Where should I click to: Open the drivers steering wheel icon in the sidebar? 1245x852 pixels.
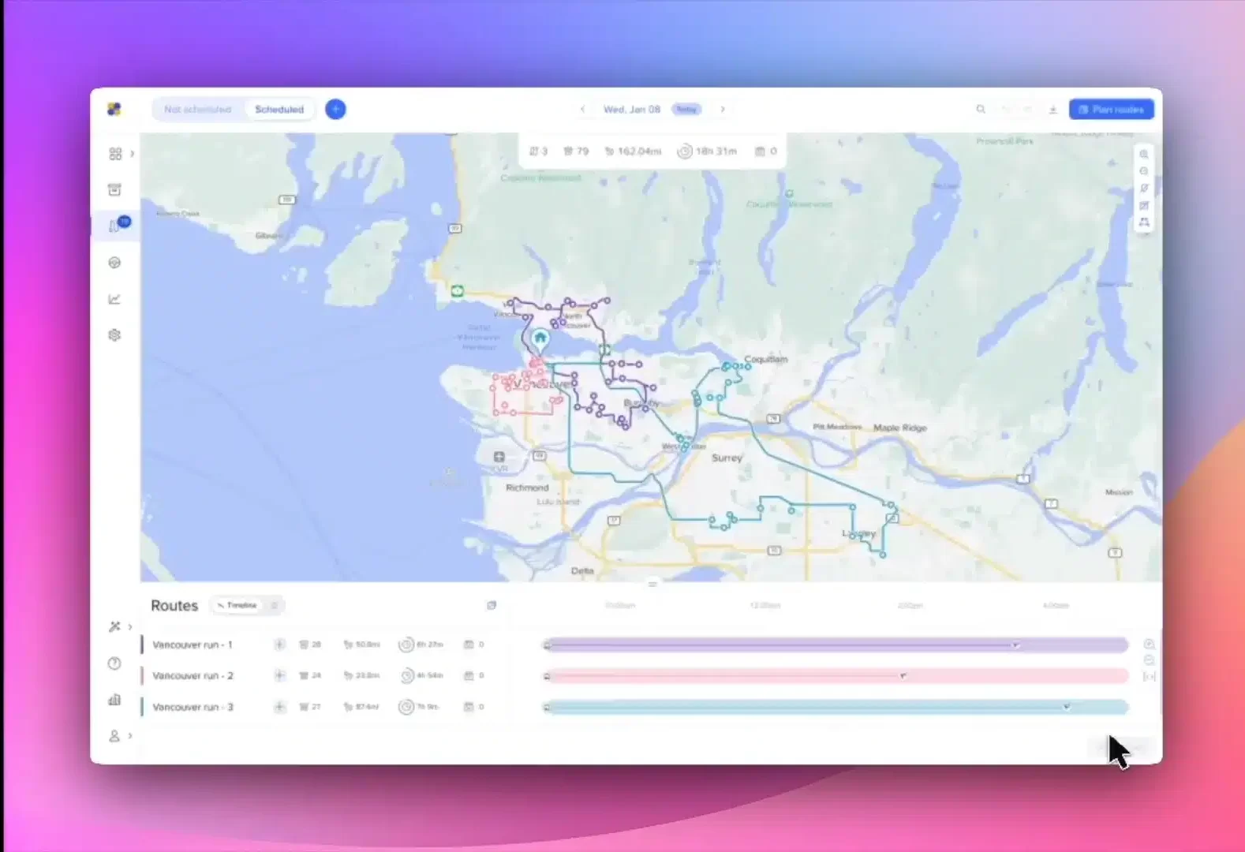[114, 263]
